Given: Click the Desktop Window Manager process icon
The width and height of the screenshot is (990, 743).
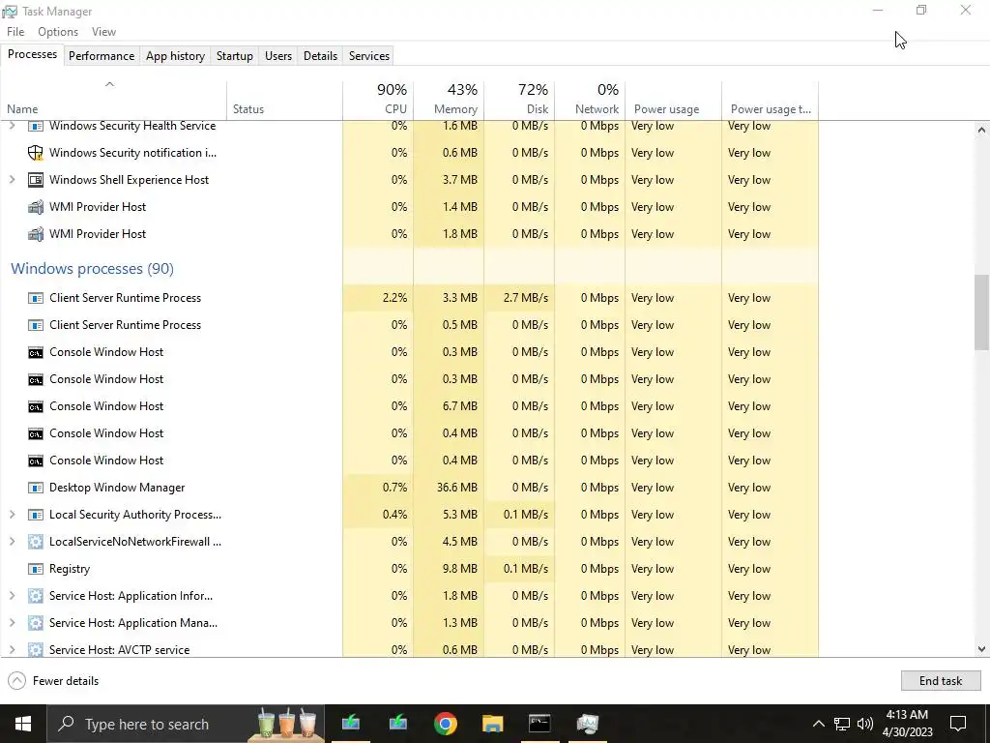Looking at the screenshot, I should click(x=36, y=488).
